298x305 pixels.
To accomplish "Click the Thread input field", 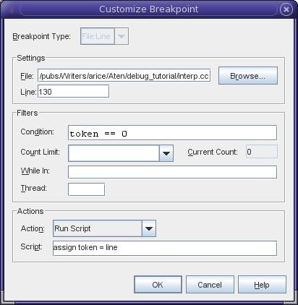I will pos(86,189).
